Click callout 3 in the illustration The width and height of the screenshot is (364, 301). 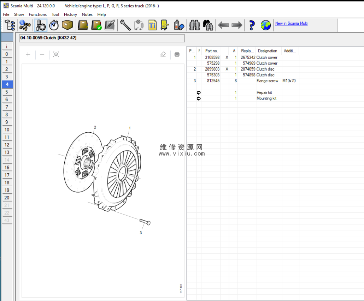click(141, 233)
